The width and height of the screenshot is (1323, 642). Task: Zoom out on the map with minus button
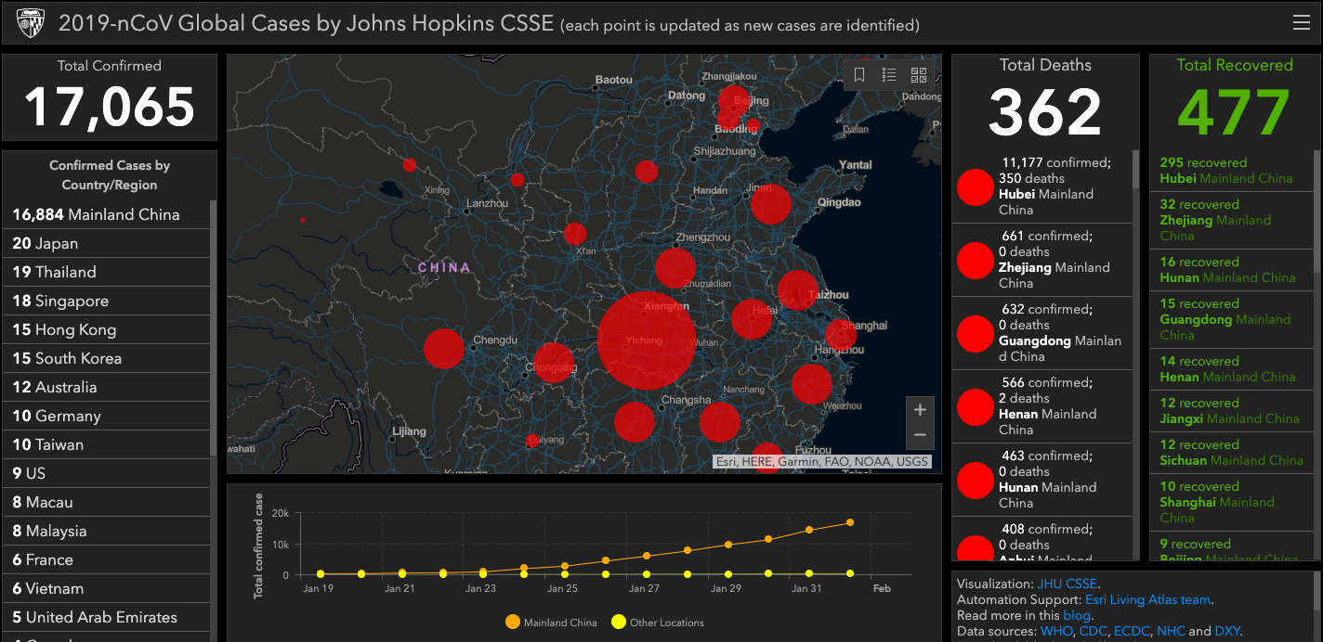coord(920,435)
